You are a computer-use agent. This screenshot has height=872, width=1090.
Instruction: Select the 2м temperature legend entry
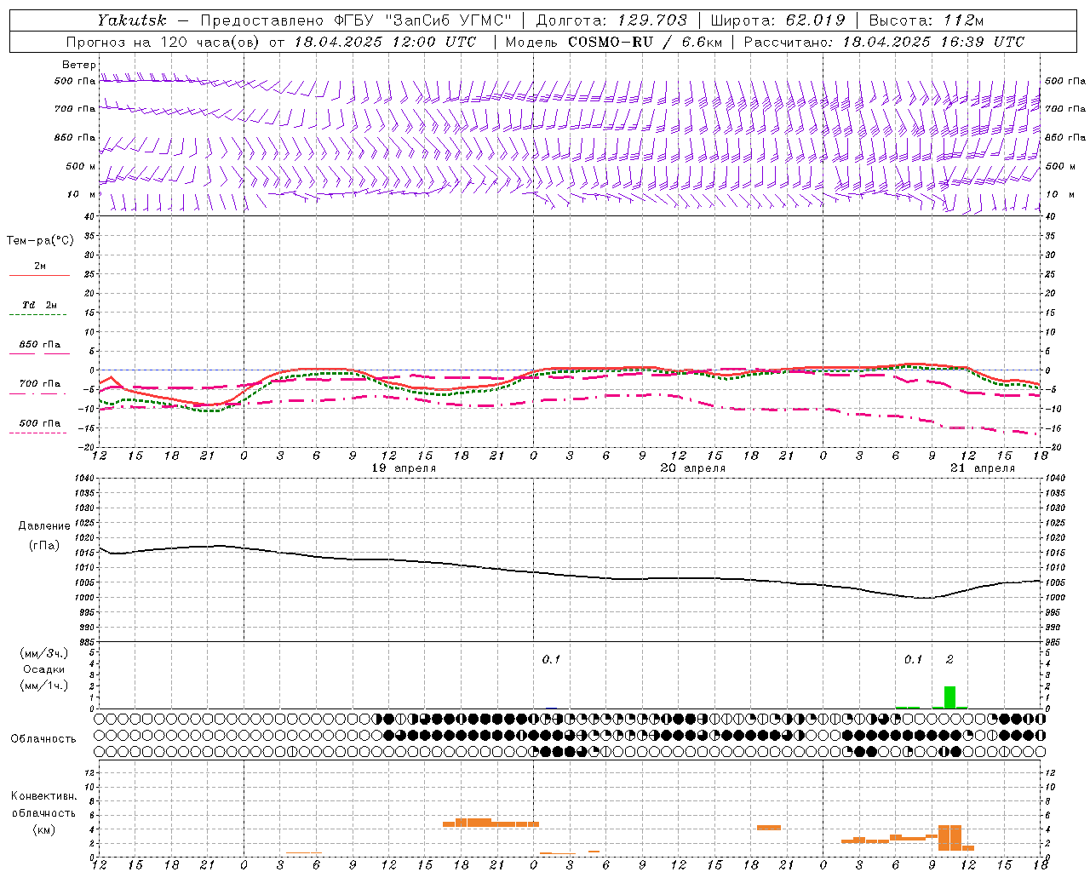(x=39, y=266)
